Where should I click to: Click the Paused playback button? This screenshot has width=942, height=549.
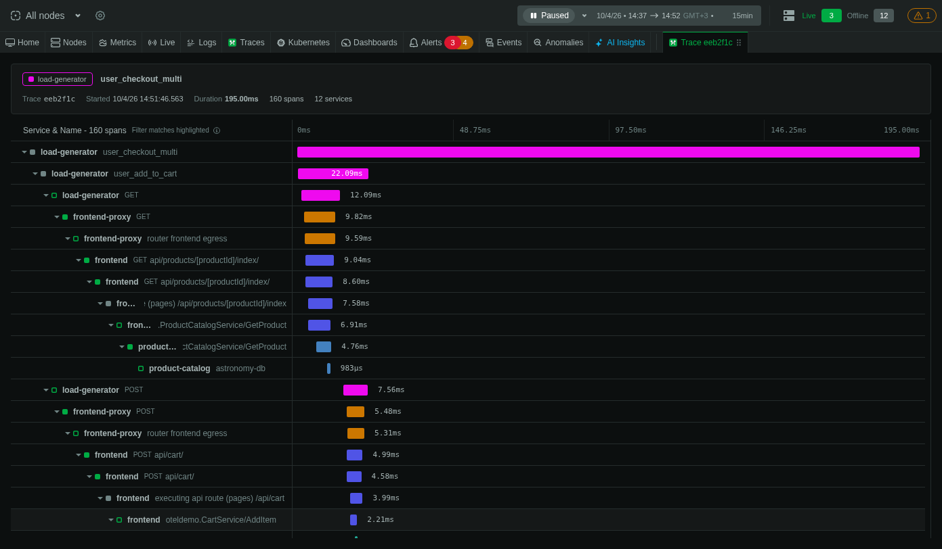[549, 16]
